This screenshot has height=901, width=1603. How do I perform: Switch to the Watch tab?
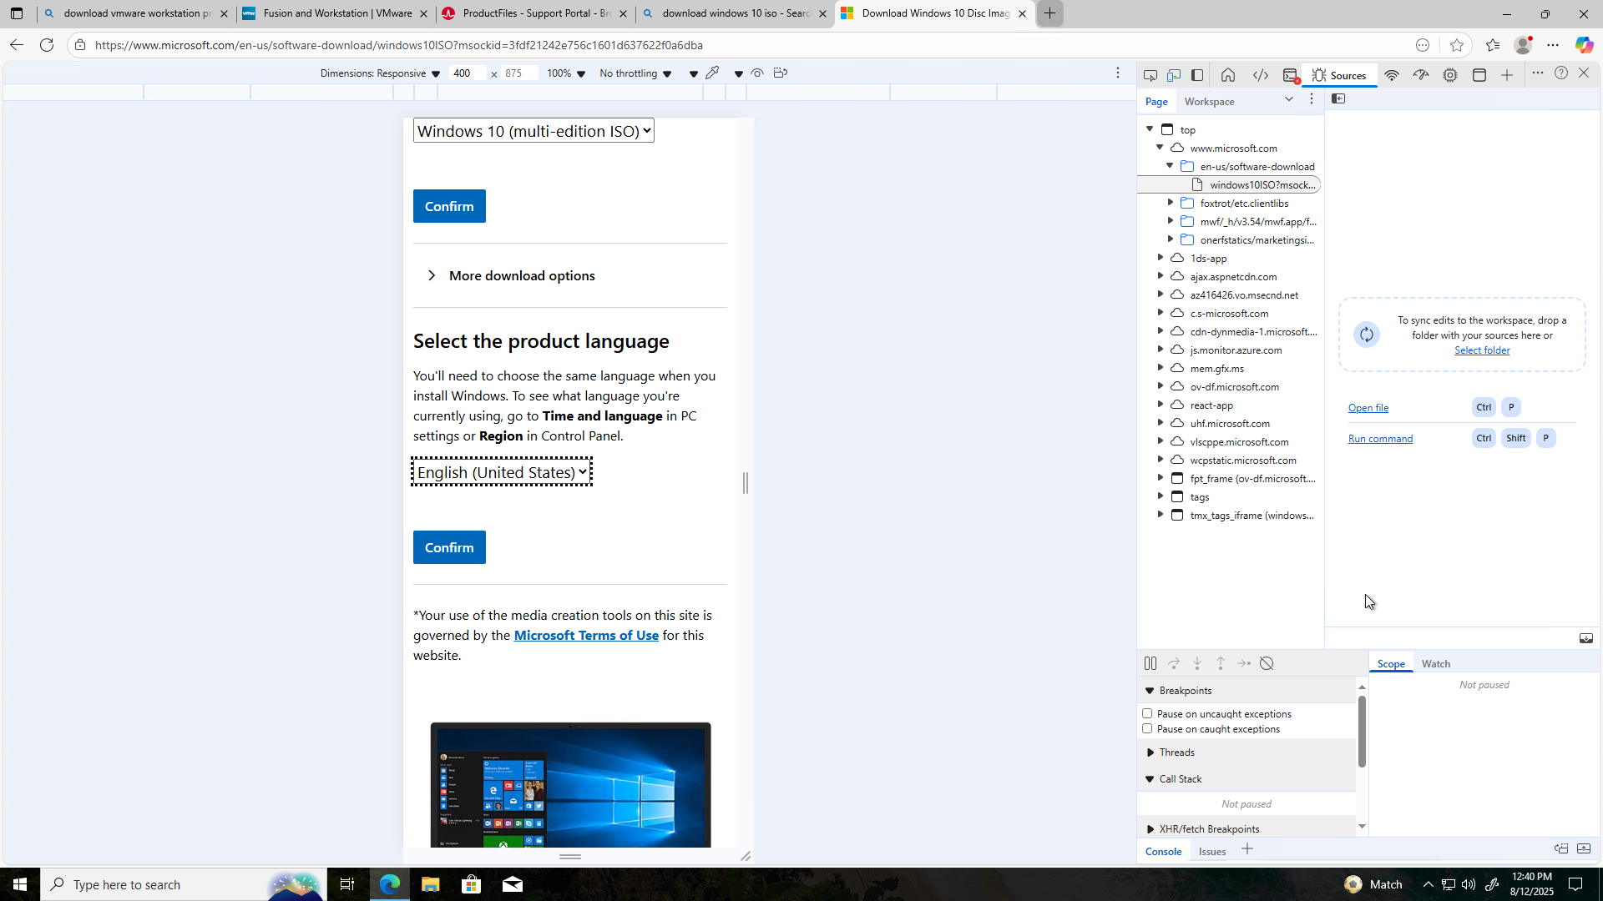click(x=1436, y=664)
